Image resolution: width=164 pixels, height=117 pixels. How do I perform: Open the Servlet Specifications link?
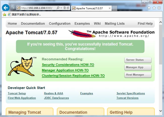pos(131,93)
